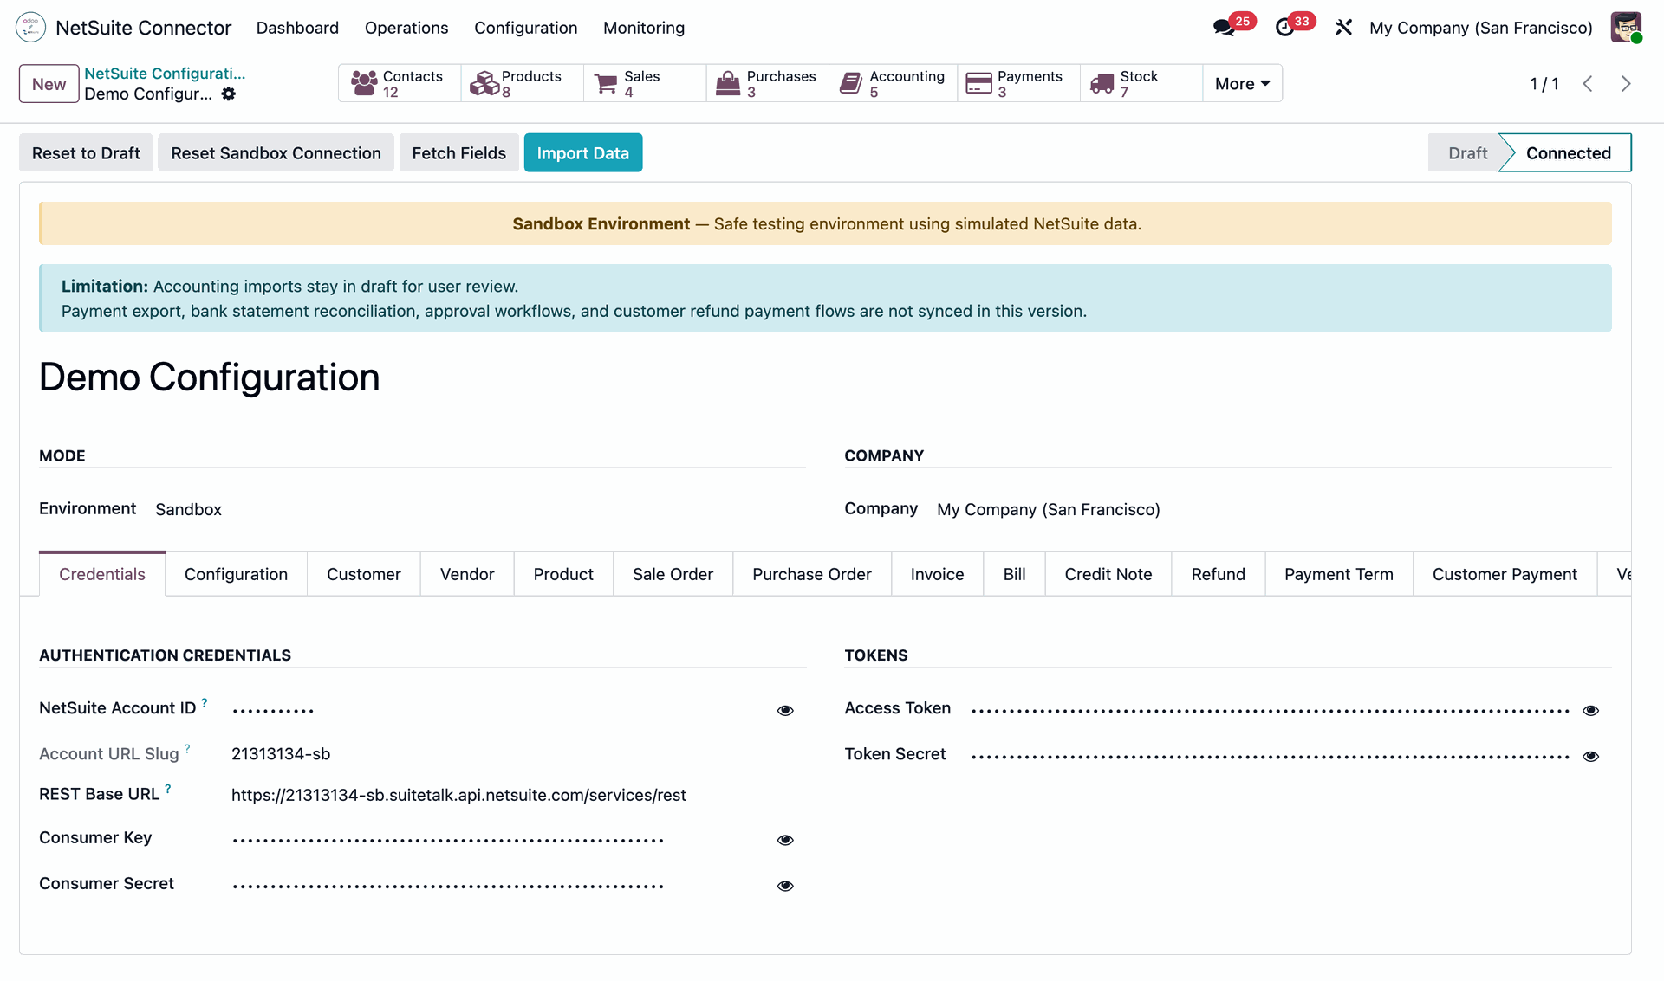
Task: Click the New record button
Action: click(49, 84)
